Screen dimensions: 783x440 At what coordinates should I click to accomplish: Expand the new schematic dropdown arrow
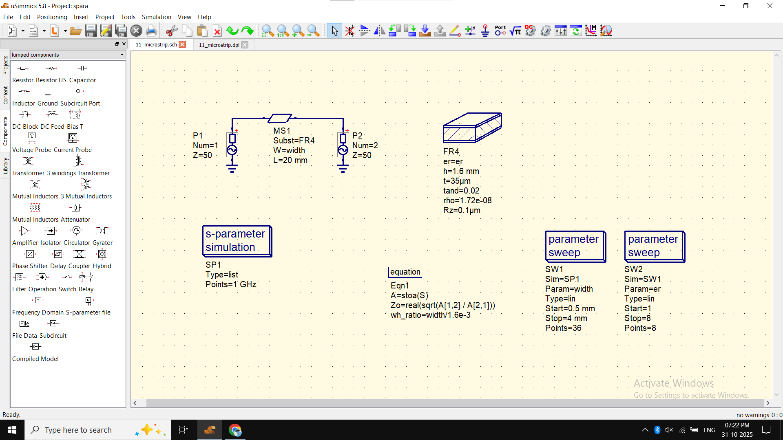point(23,31)
